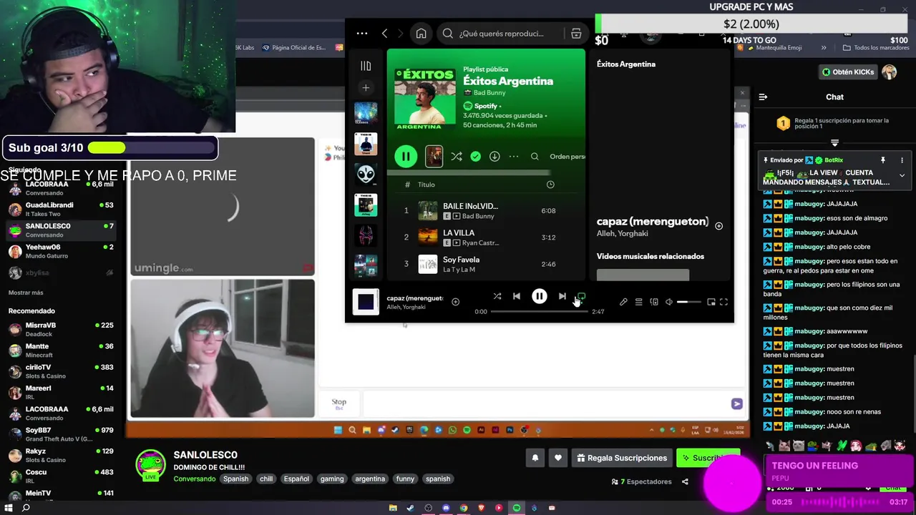Click Bad Bunny link under playlist title

click(489, 93)
